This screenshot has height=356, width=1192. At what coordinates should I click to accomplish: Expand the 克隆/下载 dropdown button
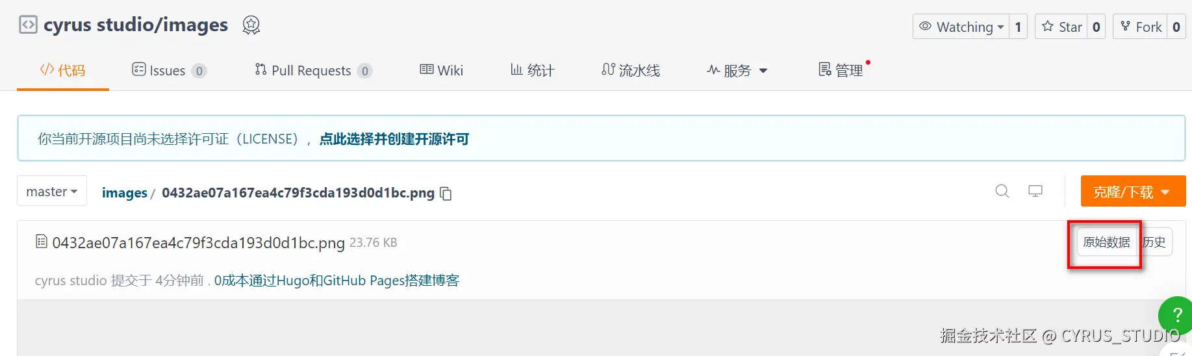(1133, 191)
